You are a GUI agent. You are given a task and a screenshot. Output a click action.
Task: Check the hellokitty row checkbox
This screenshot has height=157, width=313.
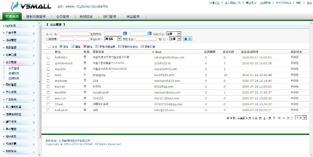[x=48, y=57]
